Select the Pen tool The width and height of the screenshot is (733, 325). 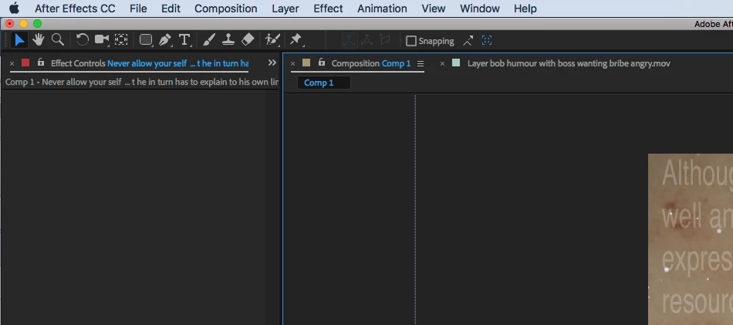point(165,40)
